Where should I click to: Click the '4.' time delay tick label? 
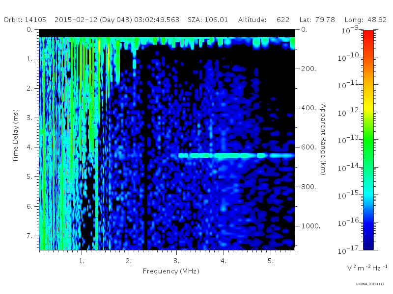pos(30,147)
